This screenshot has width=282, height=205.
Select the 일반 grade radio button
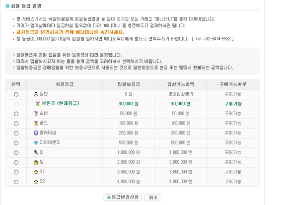(16, 94)
